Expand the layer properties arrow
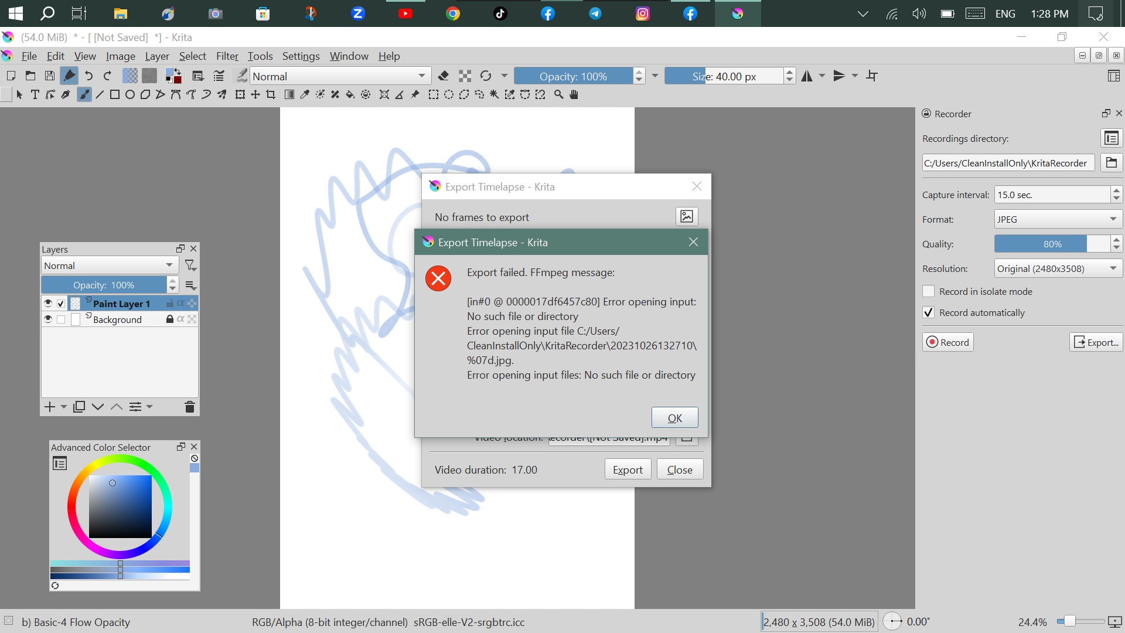The width and height of the screenshot is (1125, 633). click(x=149, y=407)
